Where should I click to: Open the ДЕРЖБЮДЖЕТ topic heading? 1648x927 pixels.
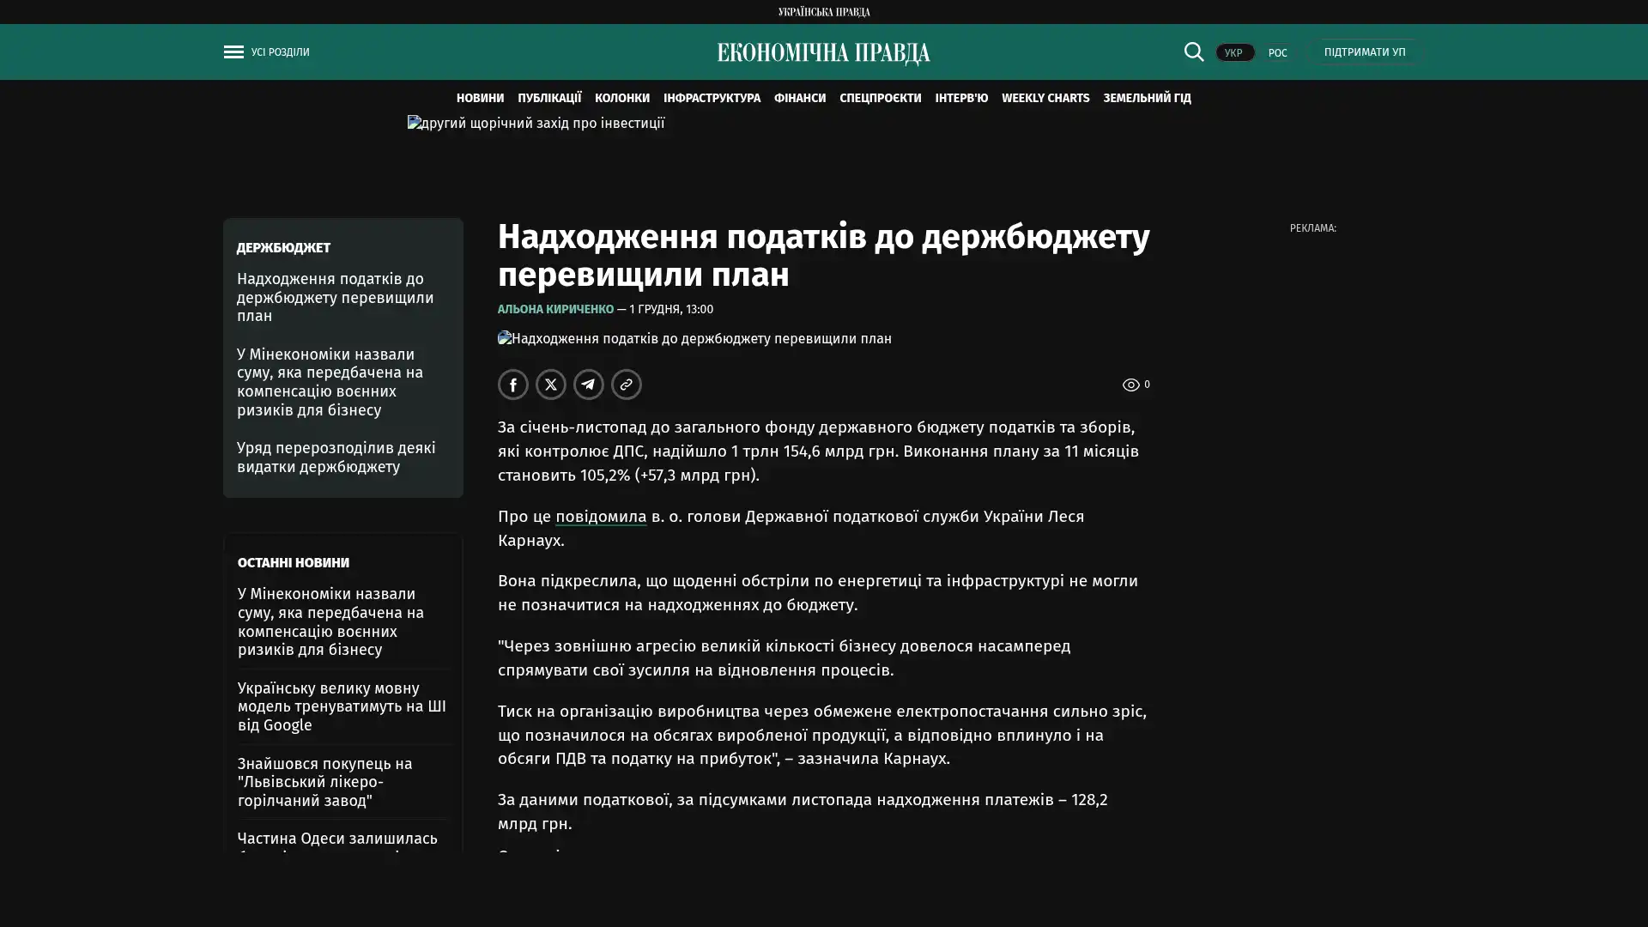(x=283, y=248)
